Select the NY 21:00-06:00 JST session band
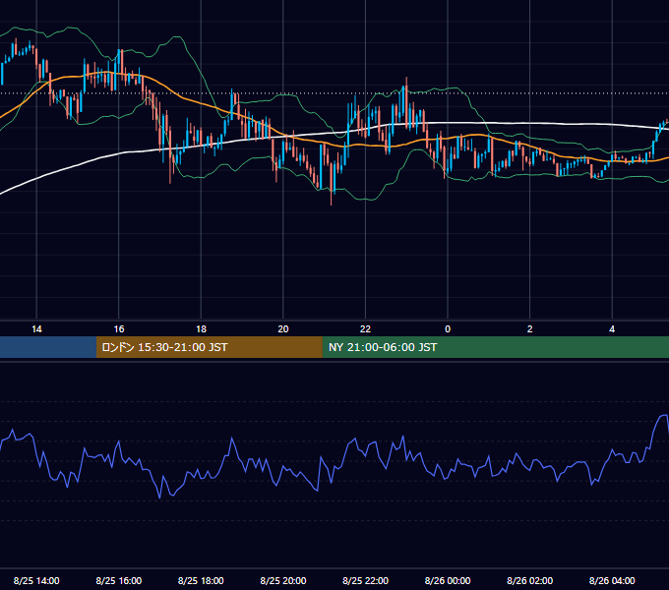 495,347
